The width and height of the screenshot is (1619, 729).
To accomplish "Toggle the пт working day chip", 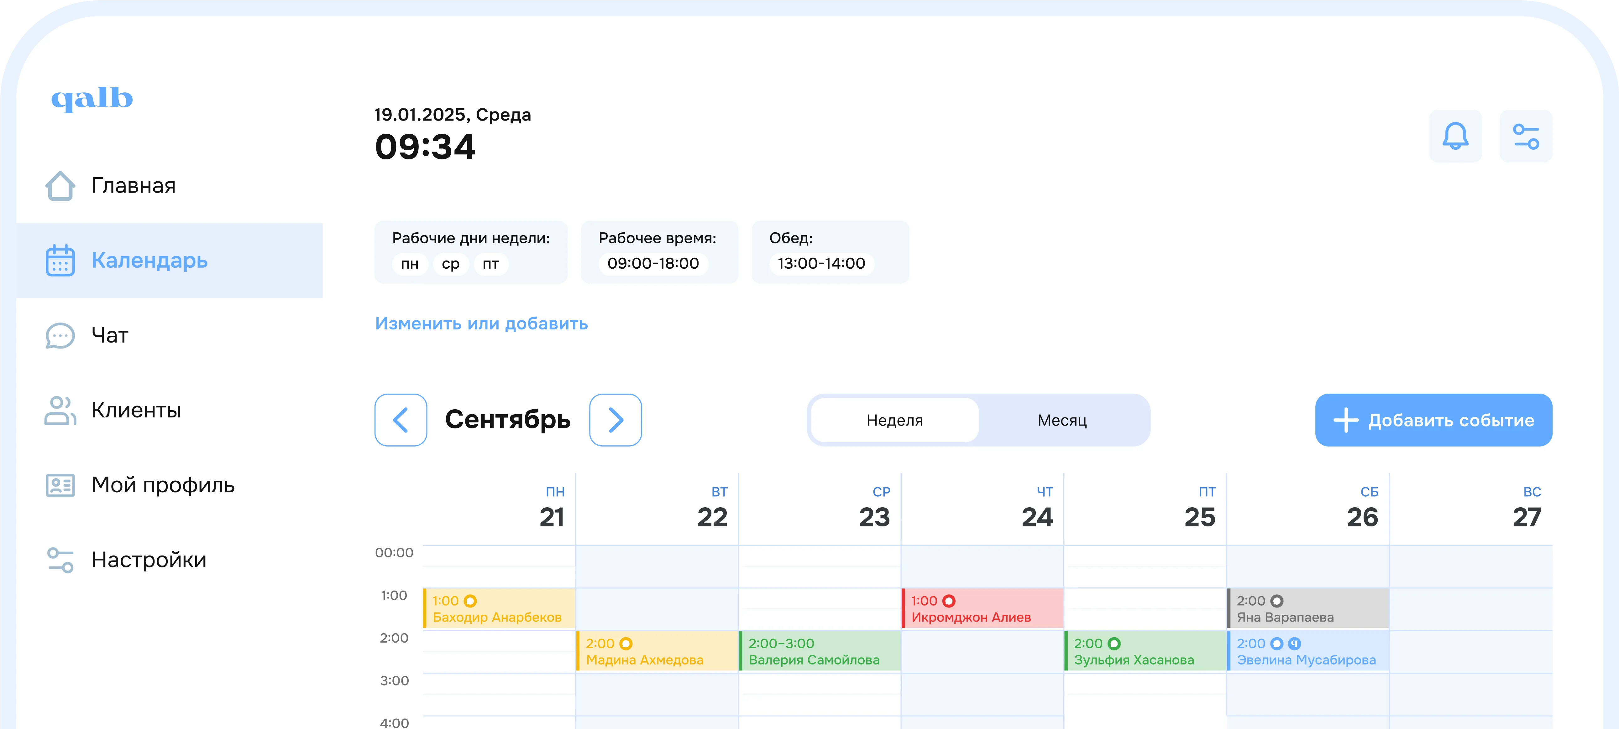I will point(491,264).
